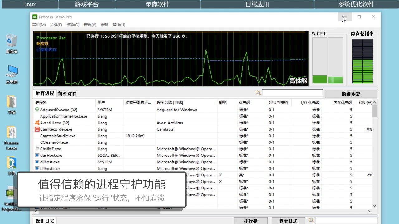Open the Process Lasso desktop folder
This screenshot has height=224, width=399.
pyautogui.click(x=12, y=138)
